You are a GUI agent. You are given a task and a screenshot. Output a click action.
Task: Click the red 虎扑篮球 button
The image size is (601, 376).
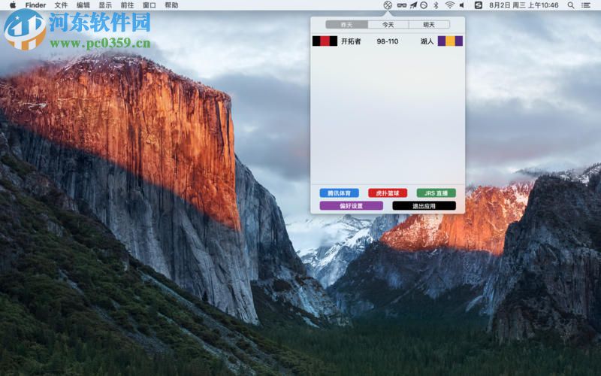(388, 193)
